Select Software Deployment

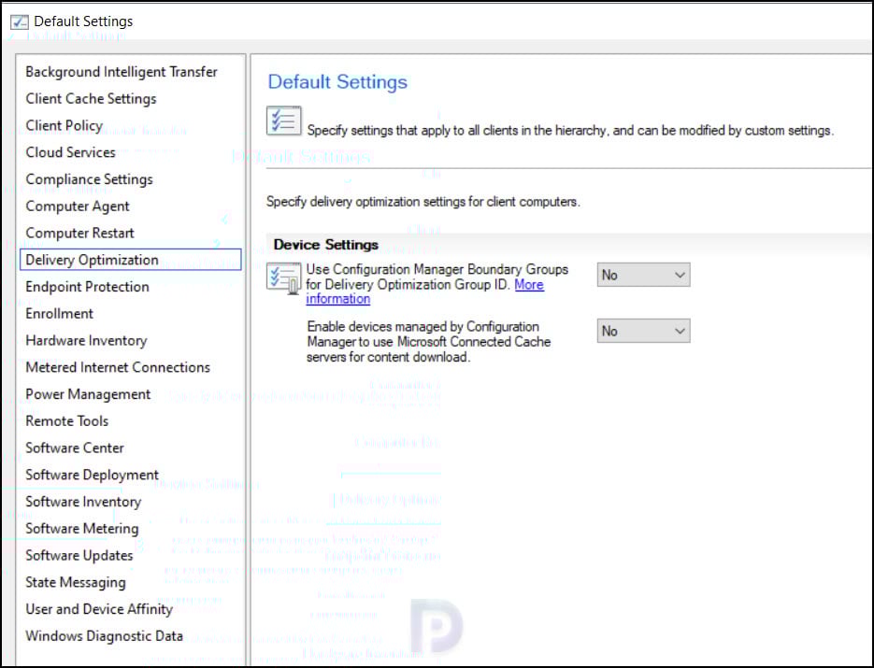click(92, 476)
